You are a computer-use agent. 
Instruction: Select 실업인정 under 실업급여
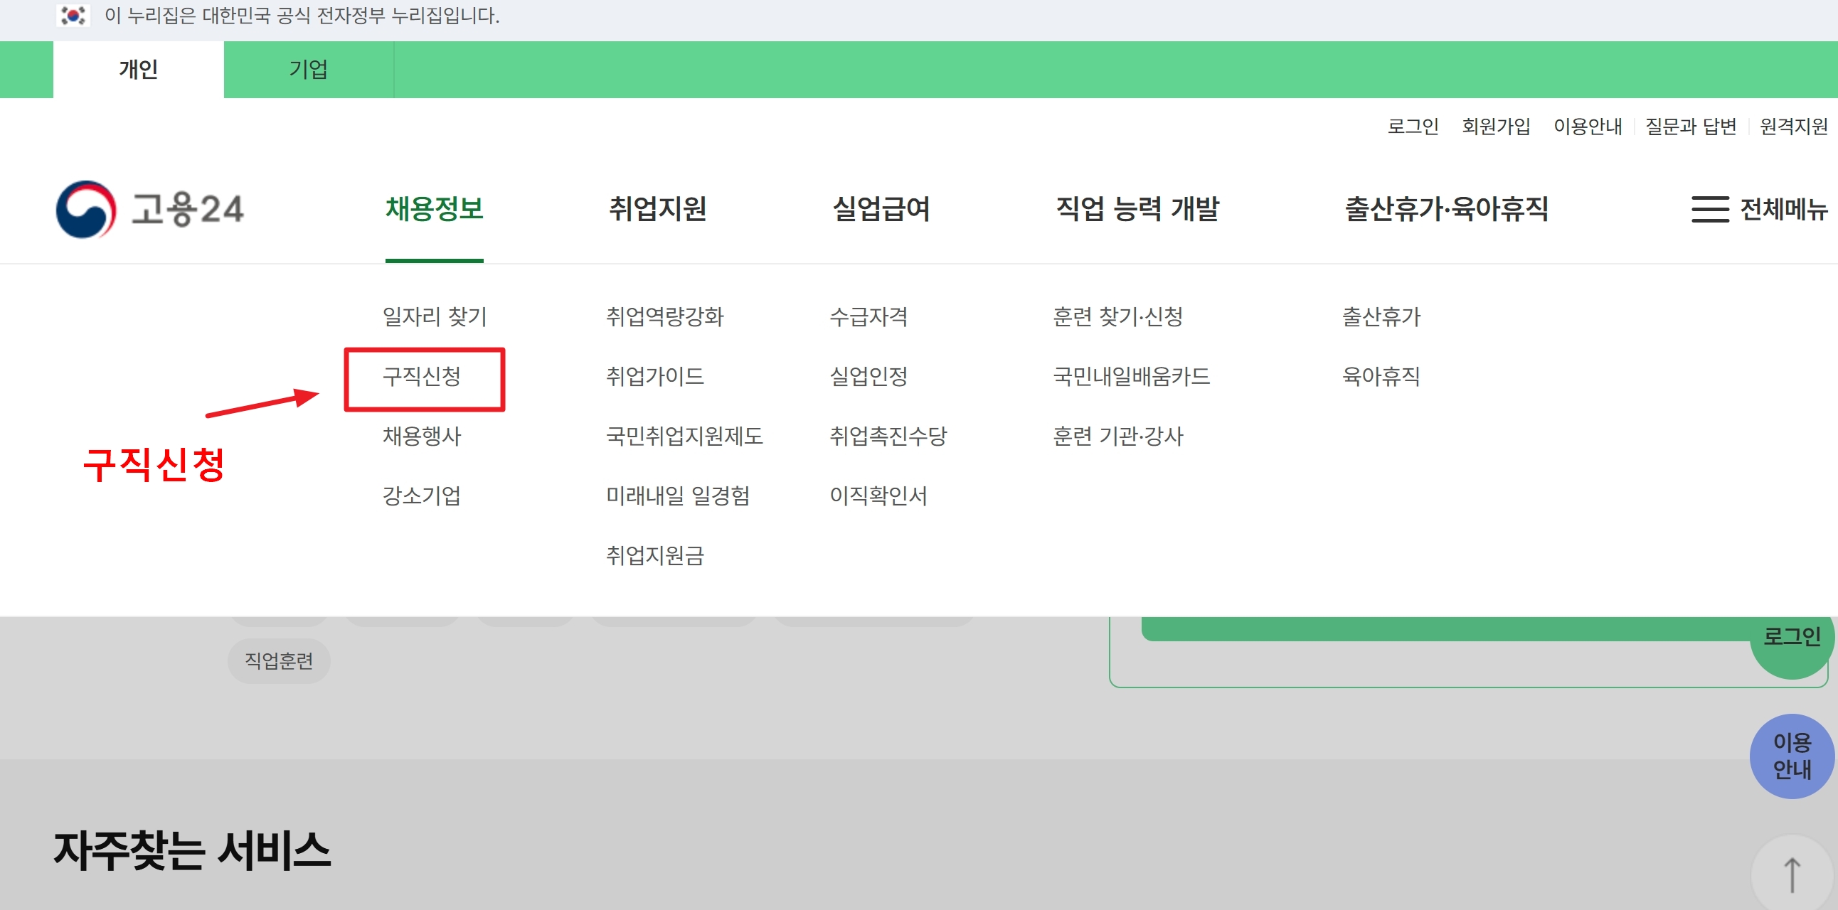coord(868,377)
